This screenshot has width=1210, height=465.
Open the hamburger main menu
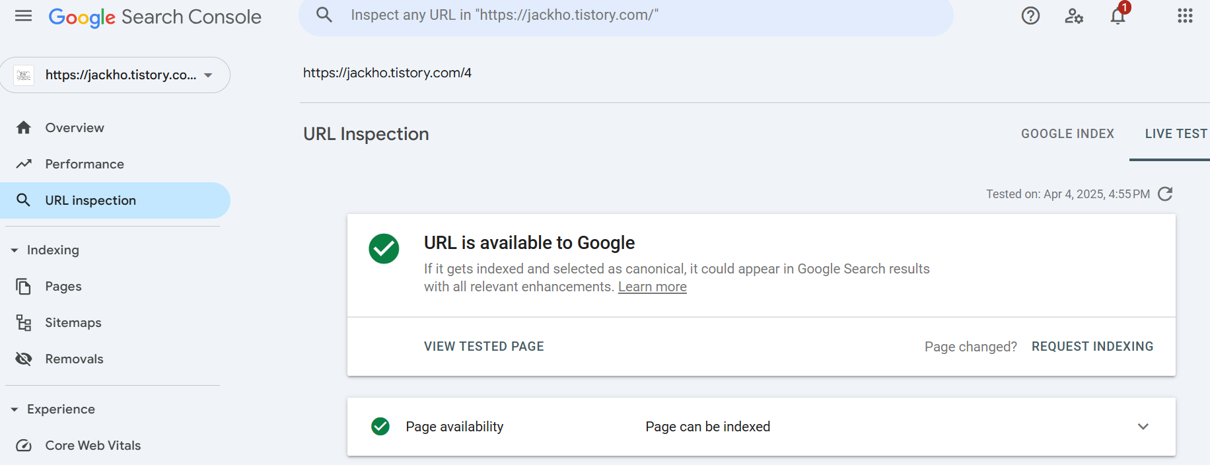pyautogui.click(x=23, y=16)
